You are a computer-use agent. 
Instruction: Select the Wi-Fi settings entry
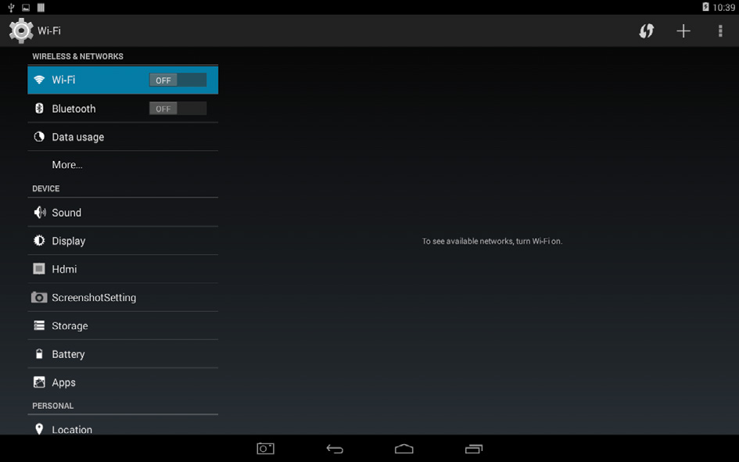123,80
